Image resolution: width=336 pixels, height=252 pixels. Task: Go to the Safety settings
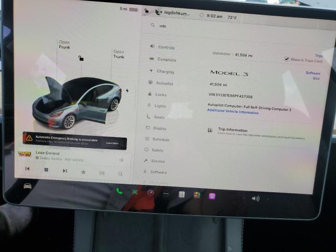(x=154, y=150)
